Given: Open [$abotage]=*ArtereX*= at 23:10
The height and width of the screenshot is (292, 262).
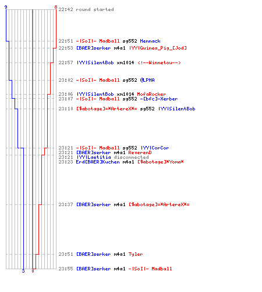Looking at the screenshot, I should tap(107, 109).
